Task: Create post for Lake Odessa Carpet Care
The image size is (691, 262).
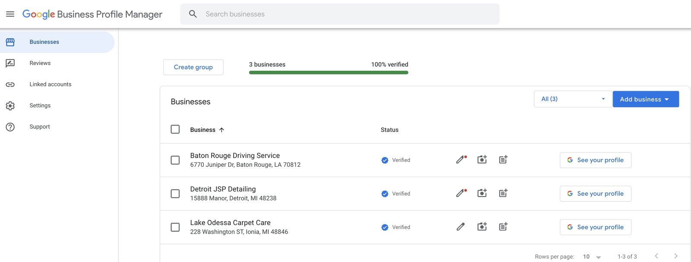Action: (x=503, y=227)
